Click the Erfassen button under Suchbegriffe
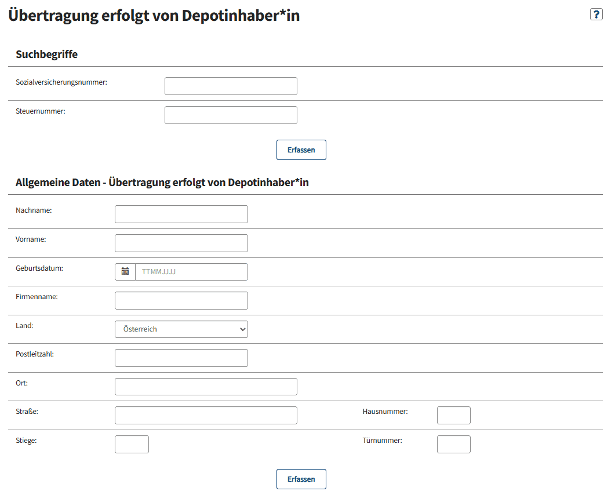The width and height of the screenshot is (615, 491). (x=301, y=150)
